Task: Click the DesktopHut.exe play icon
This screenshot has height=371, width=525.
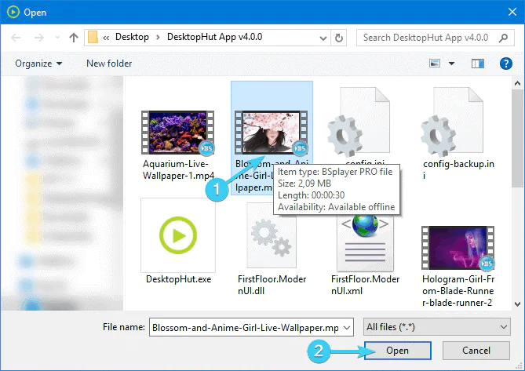Action: [x=178, y=235]
